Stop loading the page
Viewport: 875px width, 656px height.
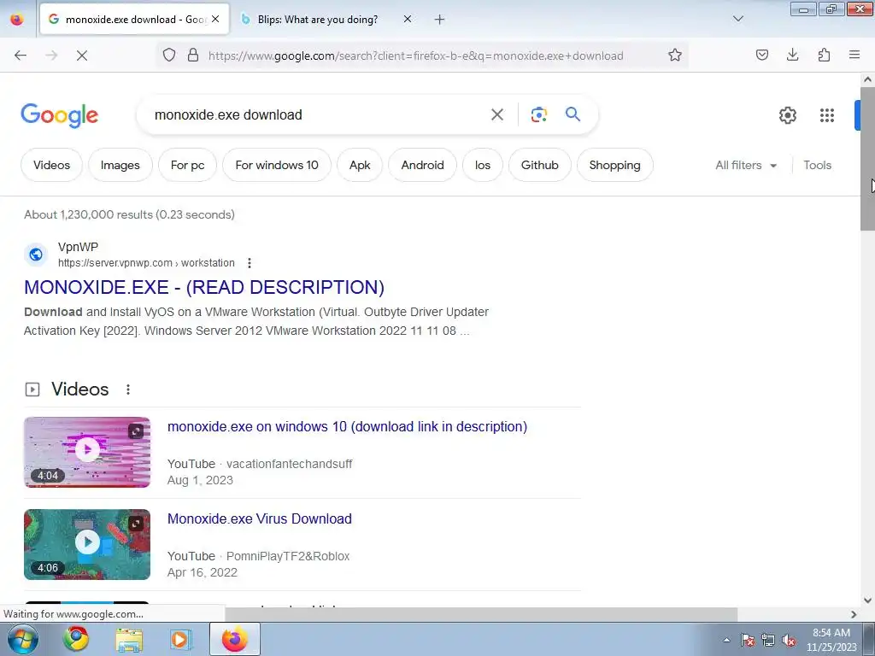pos(81,56)
